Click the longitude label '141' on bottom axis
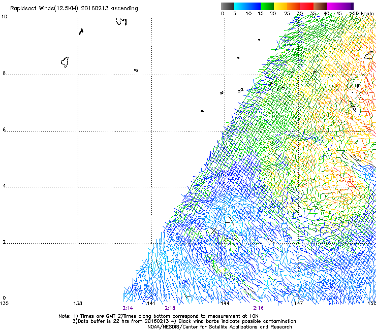Image resolution: width=376 pixels, height=330 pixels. click(151, 304)
